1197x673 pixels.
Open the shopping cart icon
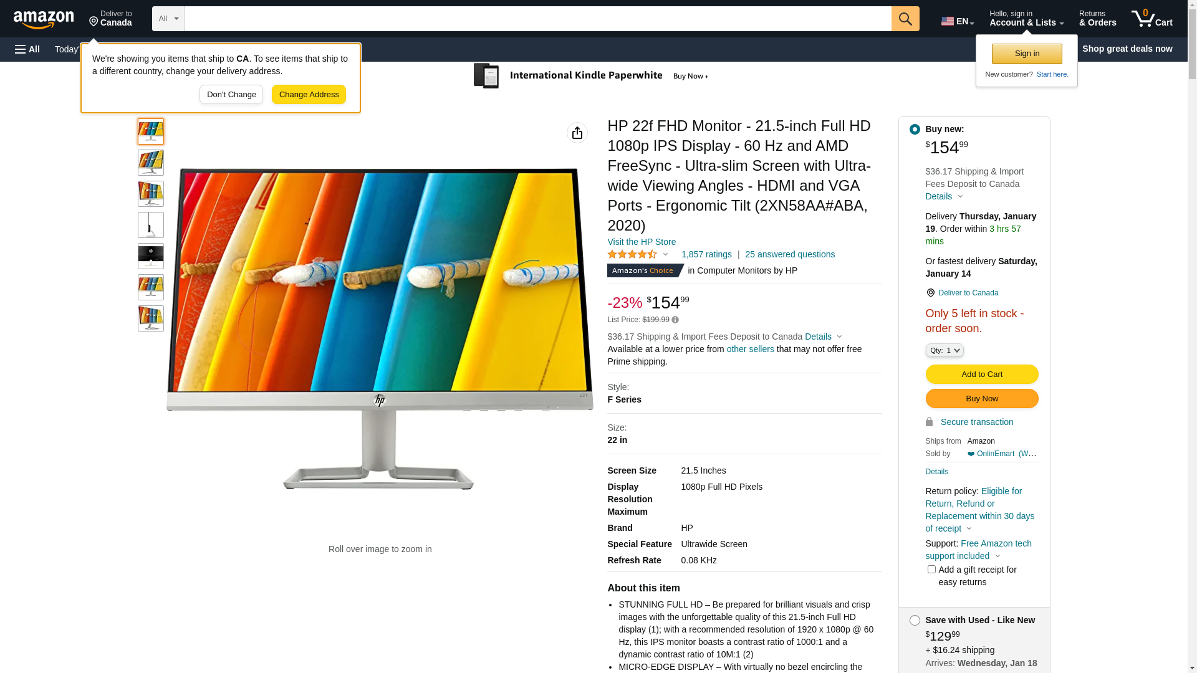(1152, 19)
